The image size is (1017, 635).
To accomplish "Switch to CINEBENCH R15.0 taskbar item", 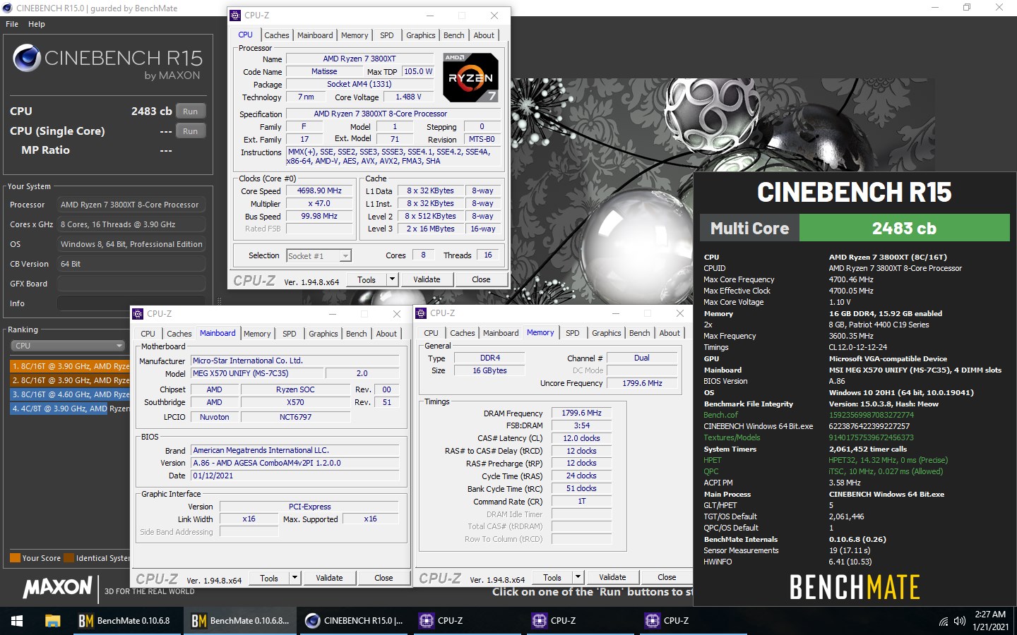I will tap(353, 621).
